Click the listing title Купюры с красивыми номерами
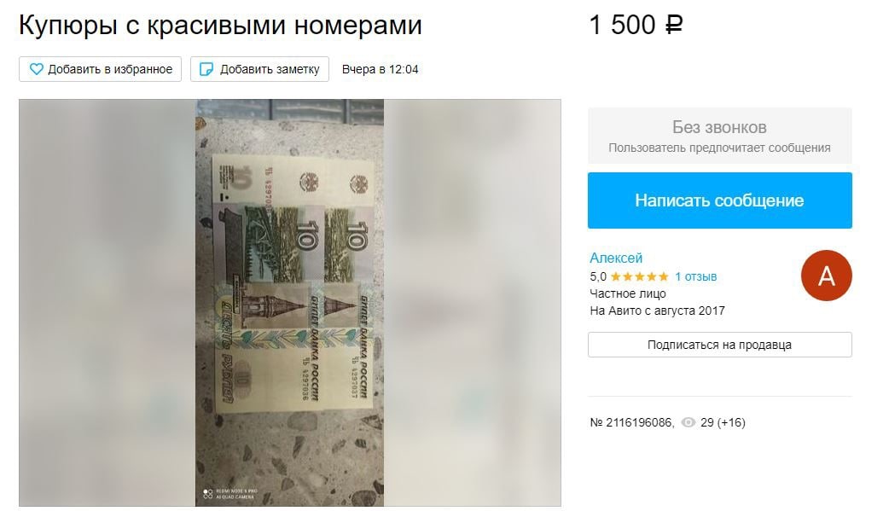The width and height of the screenshot is (889, 511). [221, 26]
